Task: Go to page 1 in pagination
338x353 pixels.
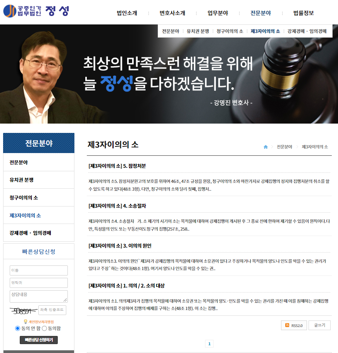Action: [x=209, y=344]
